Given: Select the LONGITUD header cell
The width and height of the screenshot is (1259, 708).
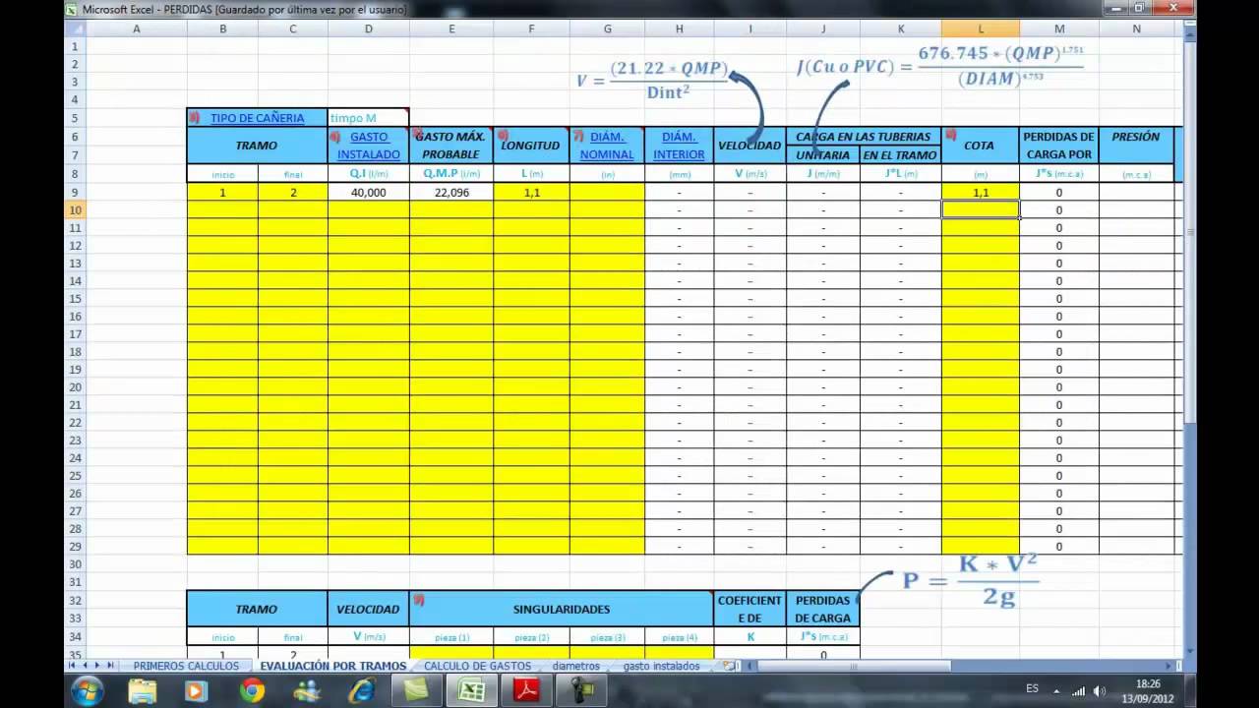Looking at the screenshot, I should (x=531, y=146).
